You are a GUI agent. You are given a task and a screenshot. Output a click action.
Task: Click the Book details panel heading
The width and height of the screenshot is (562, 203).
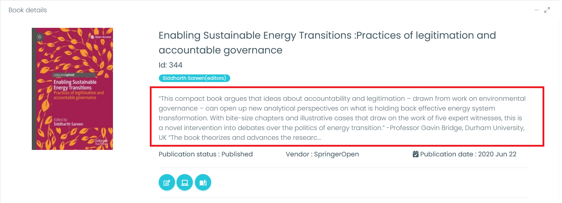click(x=28, y=10)
